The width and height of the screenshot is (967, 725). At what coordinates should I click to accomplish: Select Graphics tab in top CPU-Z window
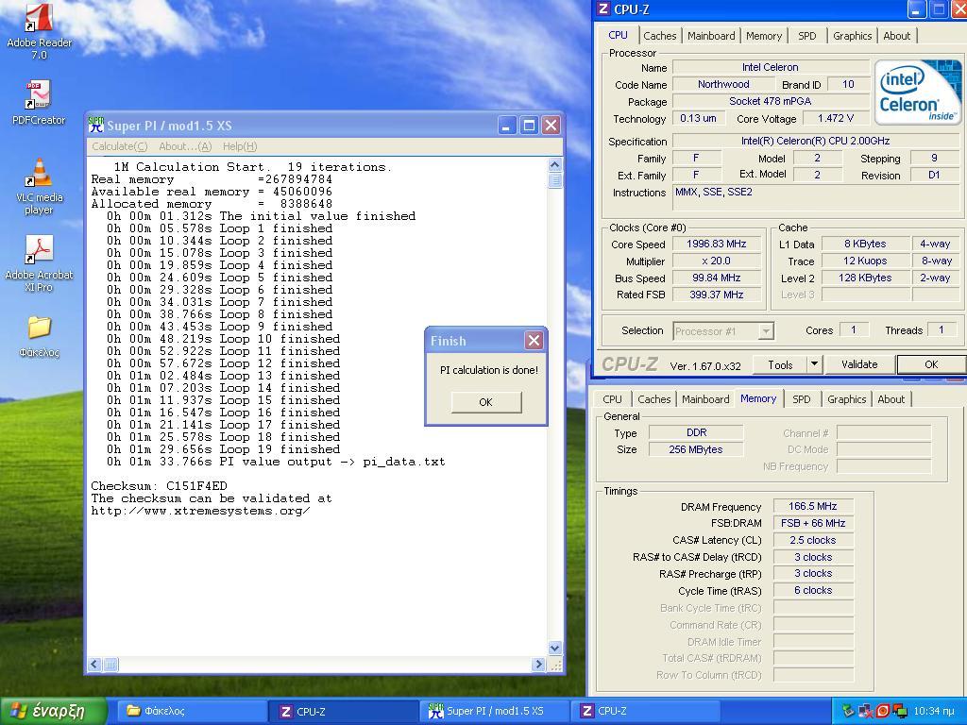853,36
